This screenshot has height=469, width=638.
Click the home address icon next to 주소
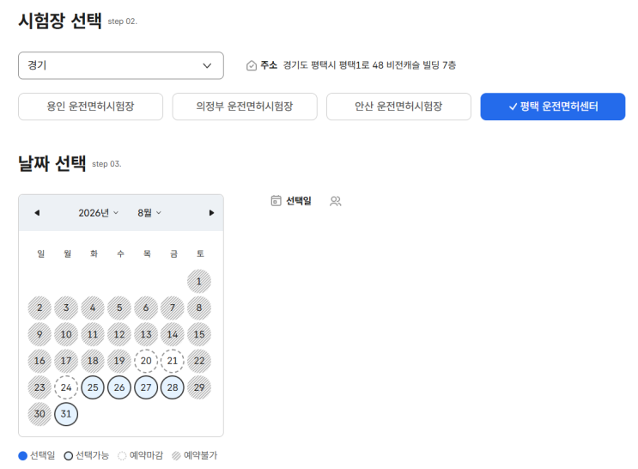coord(252,65)
